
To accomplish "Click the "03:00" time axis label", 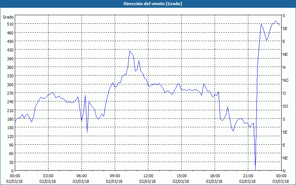I will pos(48,176).
